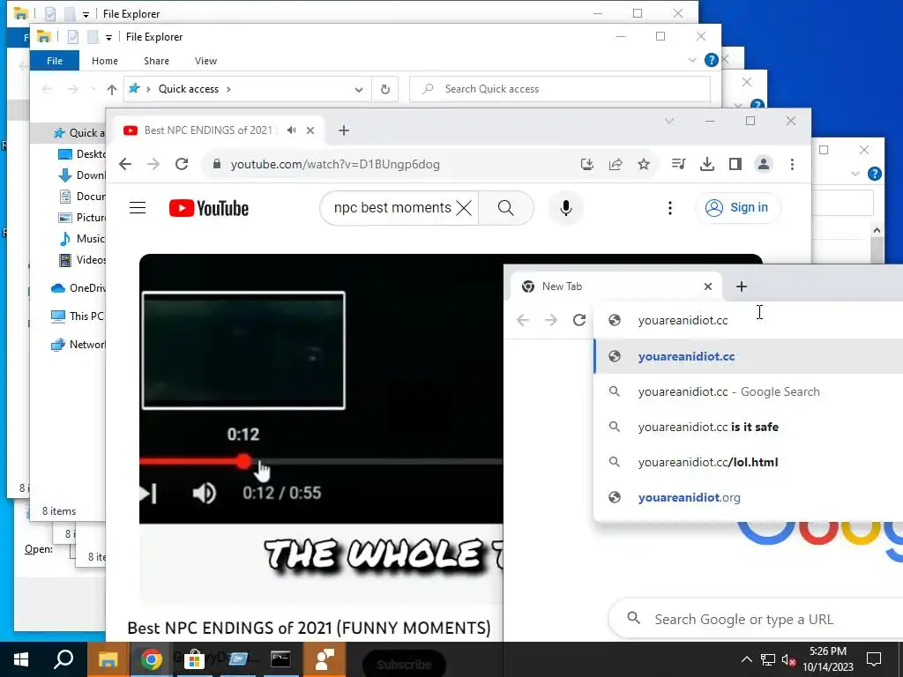Expand File Explorer address history dropdown
This screenshot has width=903, height=677.
359,89
